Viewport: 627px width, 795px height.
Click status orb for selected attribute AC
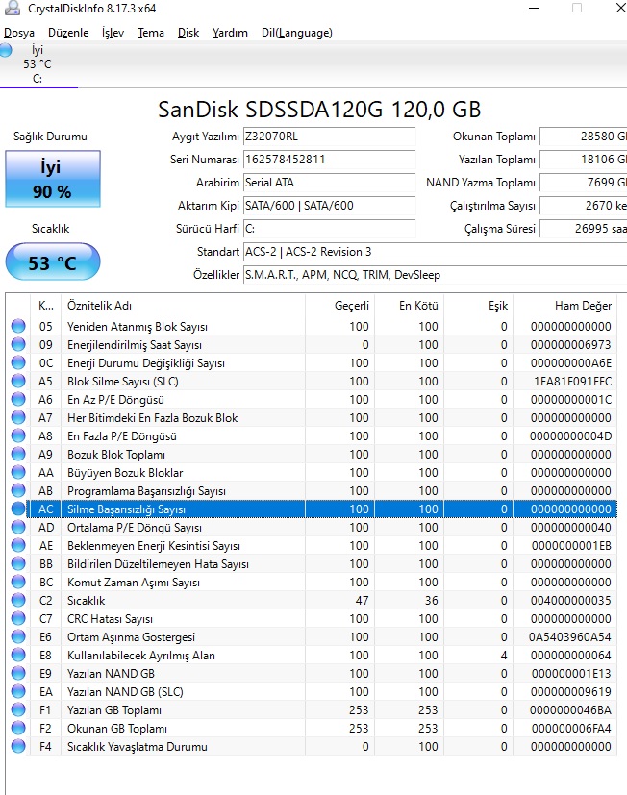(18, 509)
